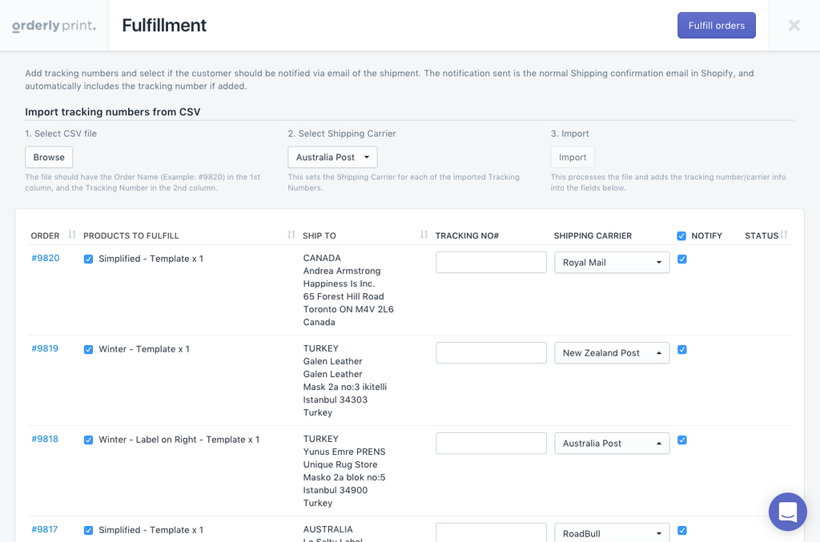Browse for a CSV file

pos(49,158)
